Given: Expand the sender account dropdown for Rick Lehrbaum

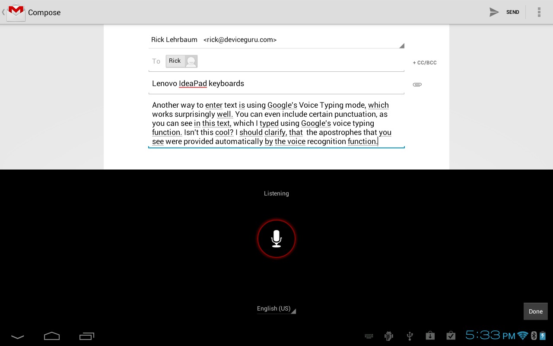Looking at the screenshot, I should coord(276,40).
